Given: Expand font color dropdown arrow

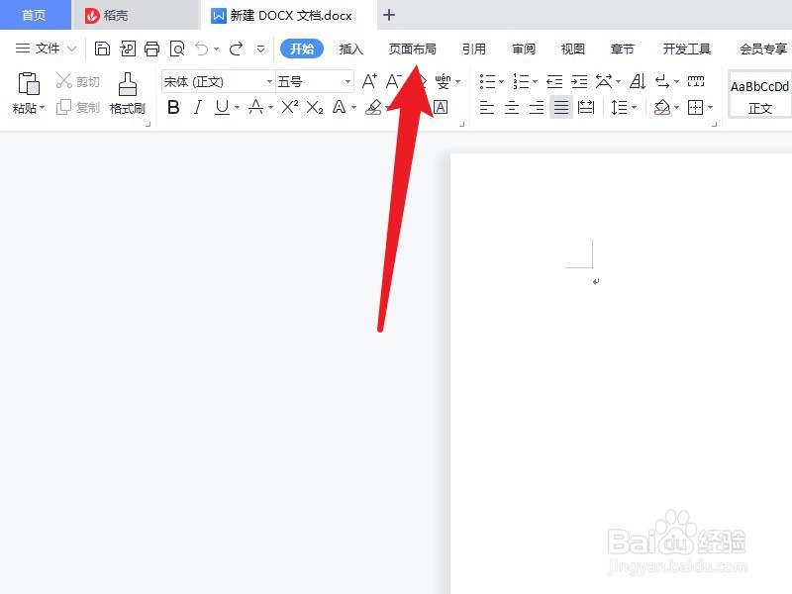Looking at the screenshot, I should [270, 108].
